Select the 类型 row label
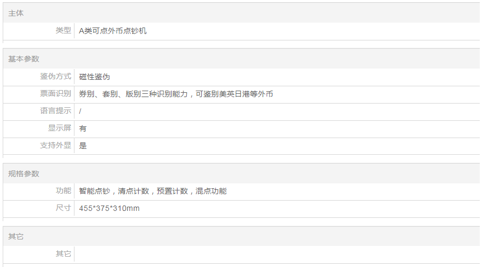Screen dimensions: 483x267 click(x=63, y=31)
